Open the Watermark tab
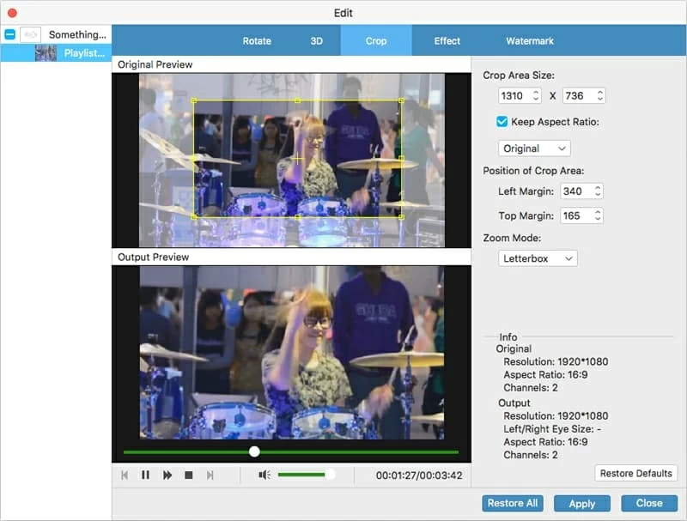 [x=530, y=40]
